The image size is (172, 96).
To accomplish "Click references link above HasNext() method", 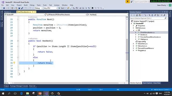I will [33, 38].
